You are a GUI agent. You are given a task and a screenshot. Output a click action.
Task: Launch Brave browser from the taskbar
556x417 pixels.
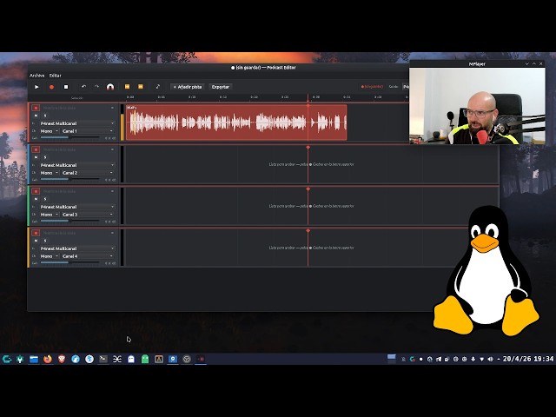(62, 359)
